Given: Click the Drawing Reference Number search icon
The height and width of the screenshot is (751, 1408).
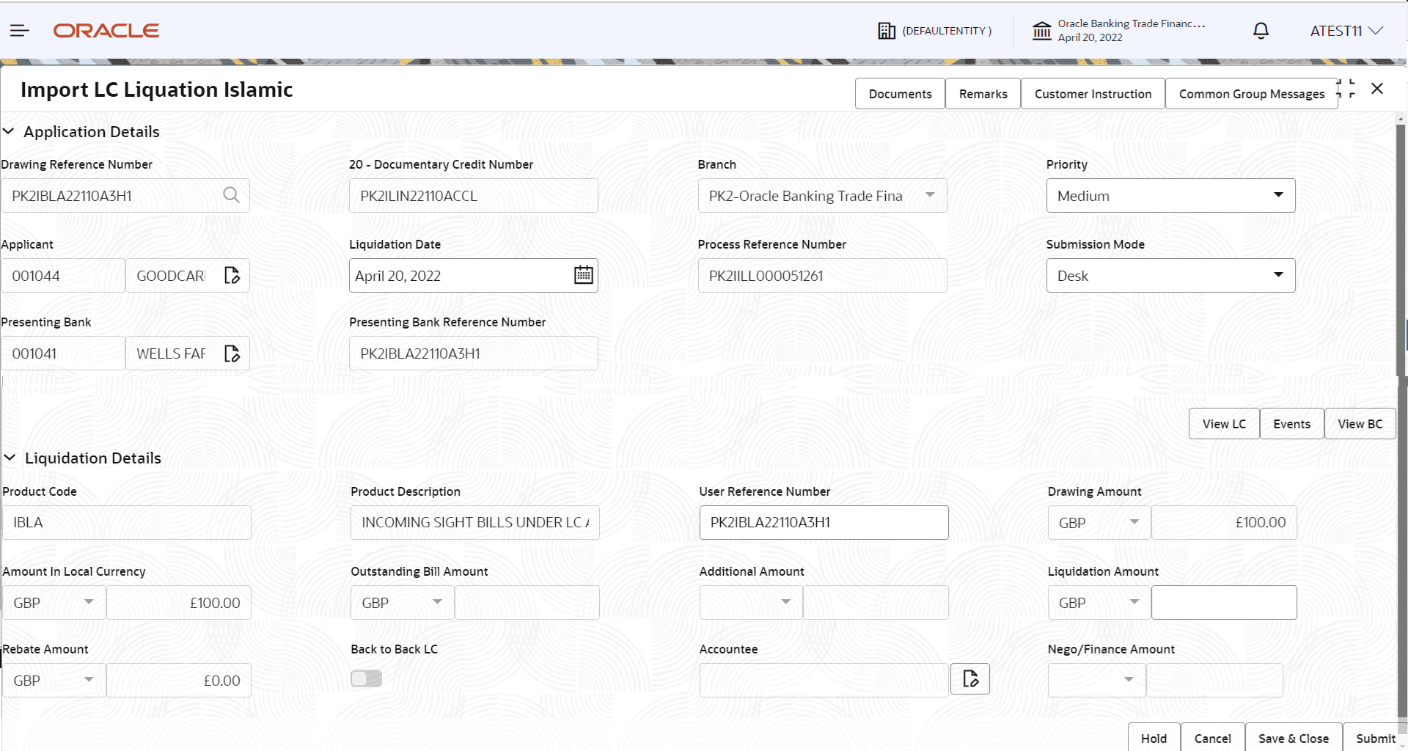Looking at the screenshot, I should click(x=232, y=195).
